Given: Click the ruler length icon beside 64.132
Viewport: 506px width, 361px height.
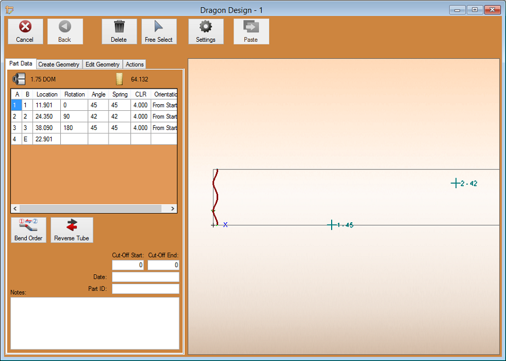Looking at the screenshot, I should pos(120,79).
